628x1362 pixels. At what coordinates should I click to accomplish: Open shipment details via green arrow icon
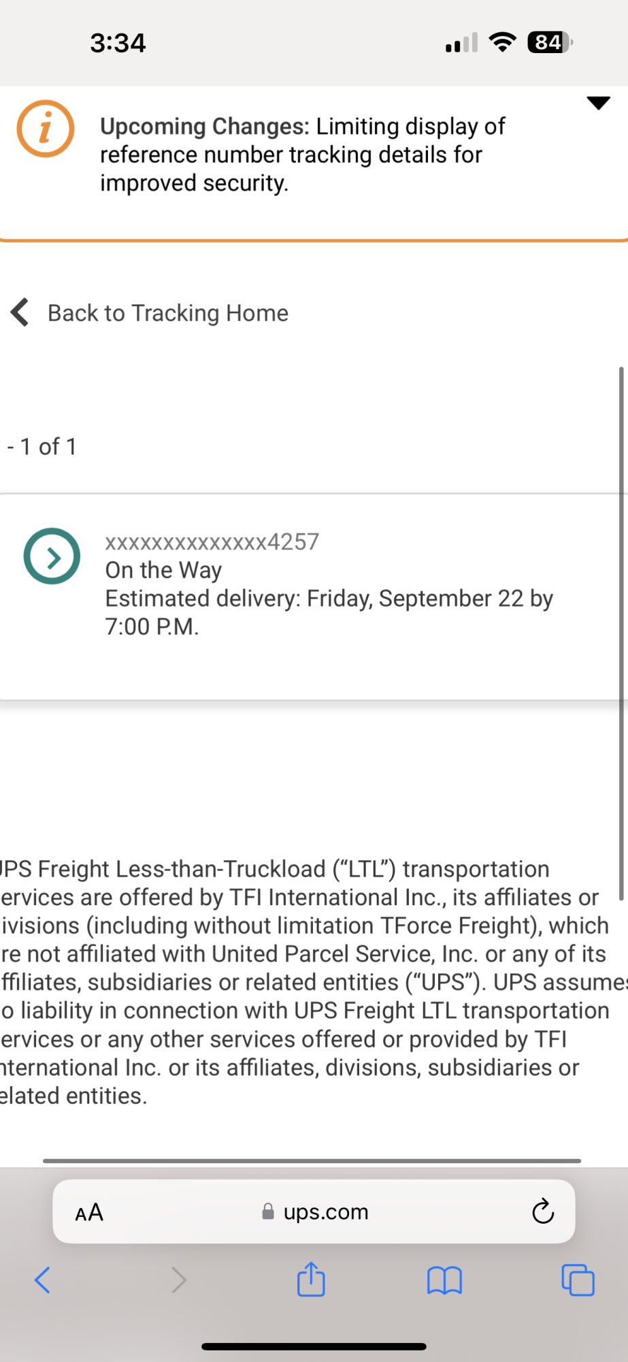[x=52, y=556]
